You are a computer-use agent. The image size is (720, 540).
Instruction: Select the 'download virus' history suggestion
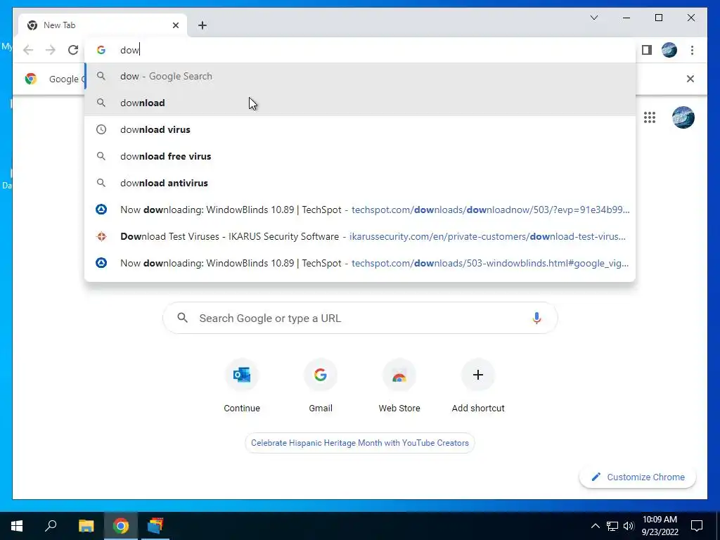pyautogui.click(x=360, y=129)
